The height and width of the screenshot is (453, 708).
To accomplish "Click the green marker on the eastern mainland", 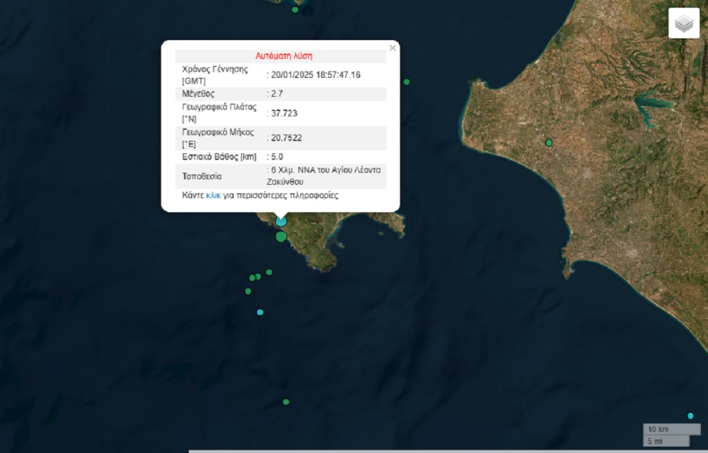I will pyautogui.click(x=548, y=142).
